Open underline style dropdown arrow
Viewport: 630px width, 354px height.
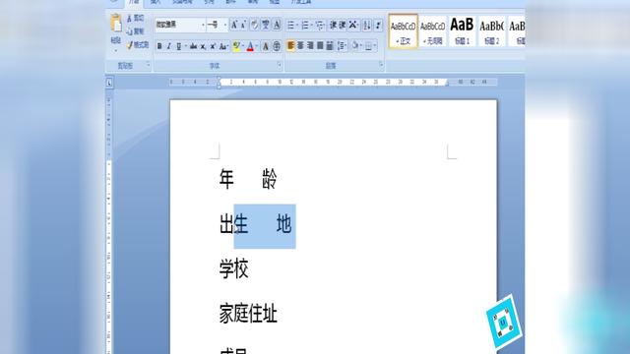tap(185, 46)
